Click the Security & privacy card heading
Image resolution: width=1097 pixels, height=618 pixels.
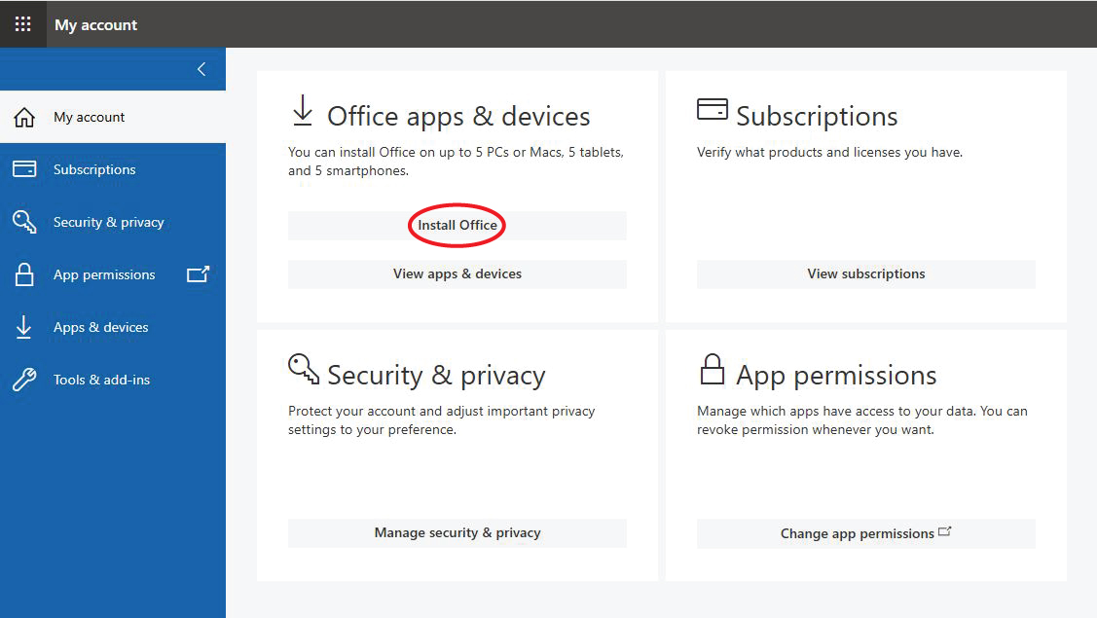click(x=436, y=375)
